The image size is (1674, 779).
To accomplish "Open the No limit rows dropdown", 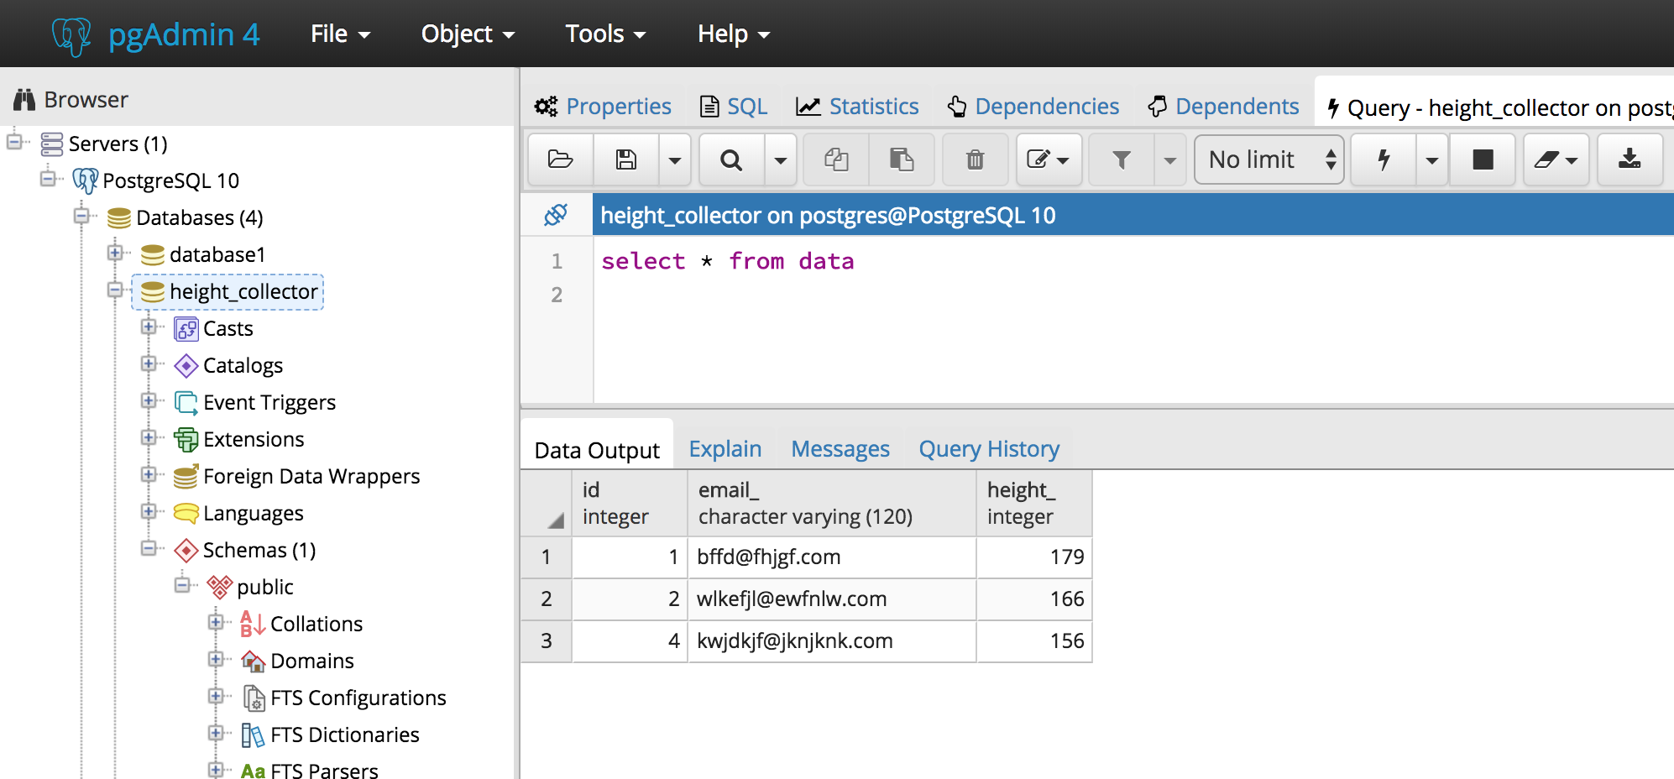I will 1269,159.
